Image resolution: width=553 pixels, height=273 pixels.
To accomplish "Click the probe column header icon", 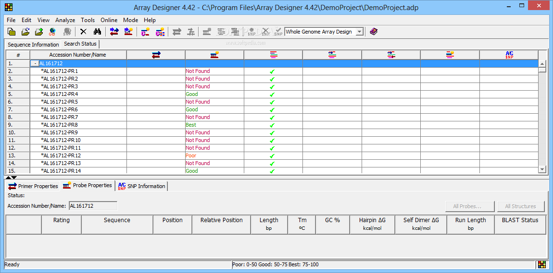I will tap(214, 55).
